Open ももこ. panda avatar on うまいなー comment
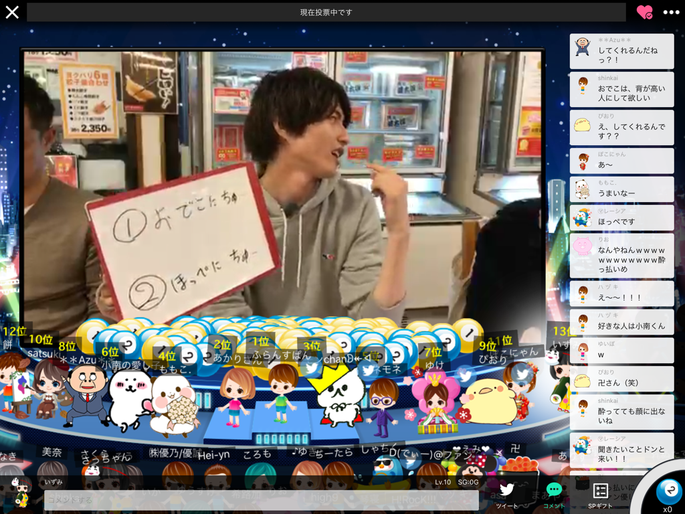 click(x=583, y=189)
